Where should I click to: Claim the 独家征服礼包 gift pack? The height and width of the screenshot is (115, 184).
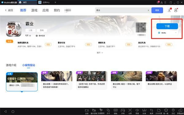coord(48,45)
